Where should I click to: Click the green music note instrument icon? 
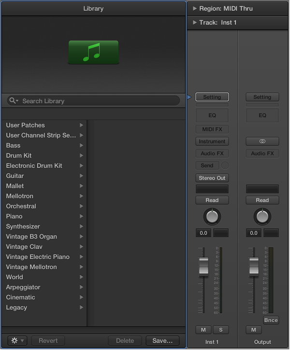[94, 52]
